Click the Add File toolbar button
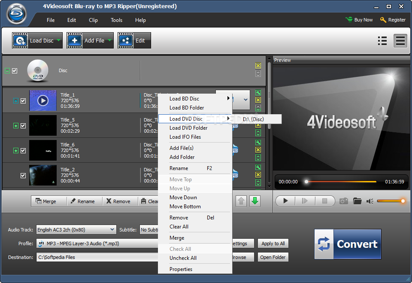The width and height of the screenshot is (412, 283). click(90, 40)
